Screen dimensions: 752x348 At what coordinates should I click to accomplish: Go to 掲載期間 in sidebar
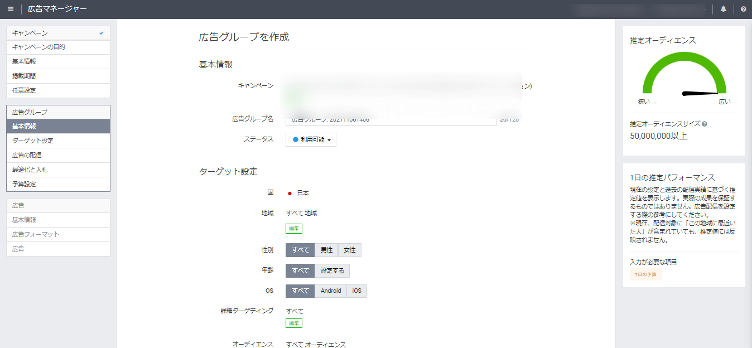(x=58, y=76)
